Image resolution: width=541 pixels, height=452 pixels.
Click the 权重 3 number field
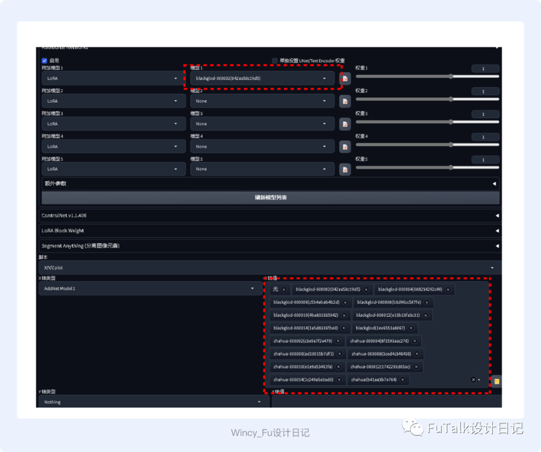[x=485, y=114]
